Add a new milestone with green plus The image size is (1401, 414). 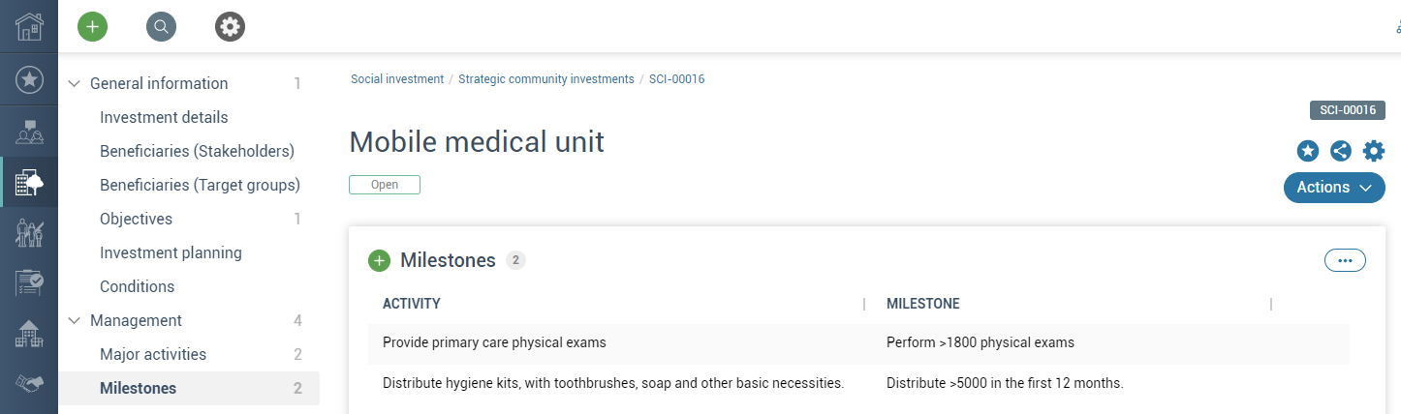pyautogui.click(x=379, y=261)
